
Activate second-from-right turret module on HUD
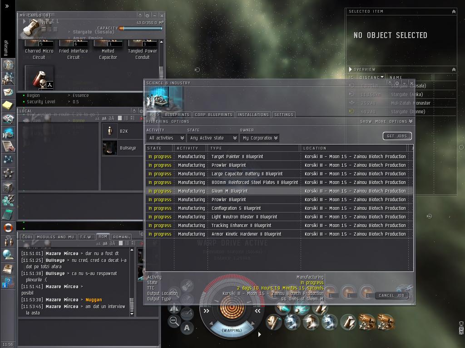[367, 322]
